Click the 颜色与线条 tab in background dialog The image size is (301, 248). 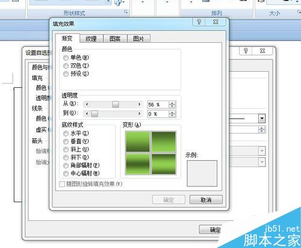[41, 67]
